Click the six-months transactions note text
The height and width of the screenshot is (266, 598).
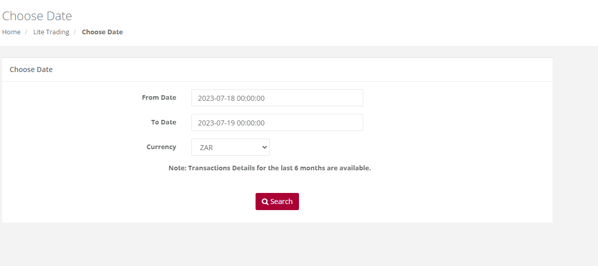point(270,168)
